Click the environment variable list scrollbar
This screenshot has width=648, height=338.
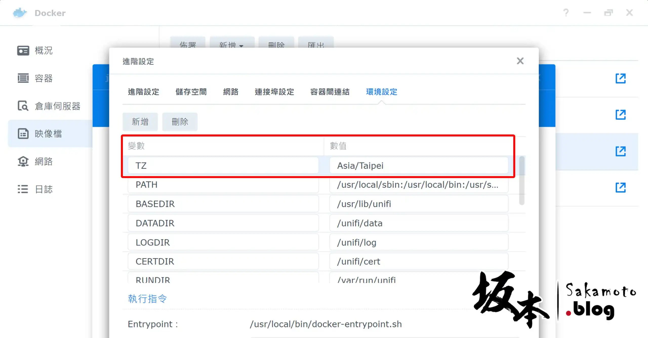(x=521, y=181)
